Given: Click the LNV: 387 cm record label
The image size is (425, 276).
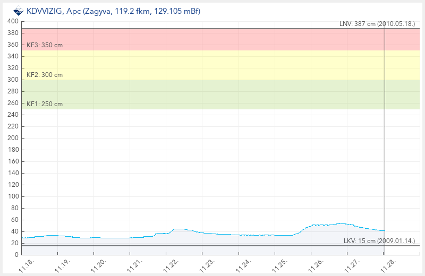Looking at the screenshot, I should [377, 24].
